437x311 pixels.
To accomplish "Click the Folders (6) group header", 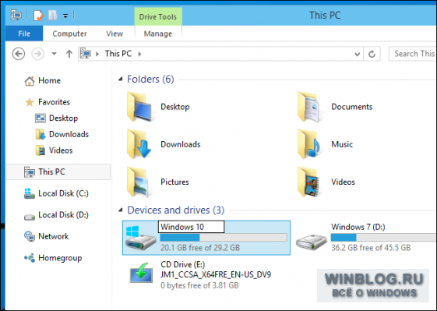I will [x=150, y=80].
